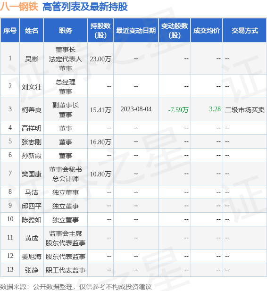This screenshot has height=291, width=267.
Task: Click the name 邱四平
Action: point(32,206)
